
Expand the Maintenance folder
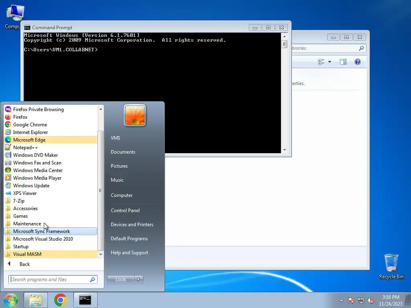click(x=51, y=224)
